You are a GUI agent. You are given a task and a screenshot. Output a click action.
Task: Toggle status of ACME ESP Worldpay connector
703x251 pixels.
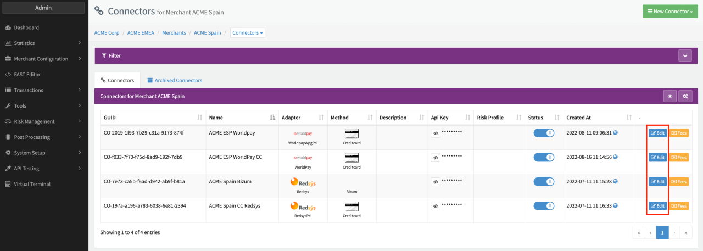[544, 133]
